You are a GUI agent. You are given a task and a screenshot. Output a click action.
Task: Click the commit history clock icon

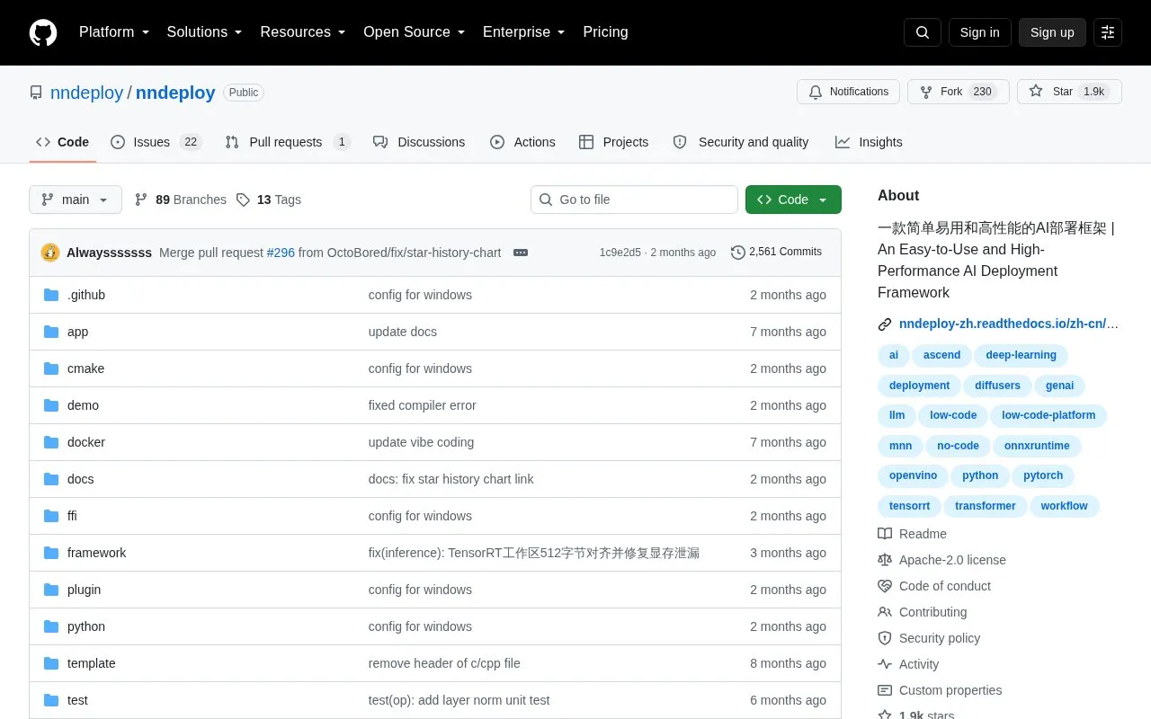tap(738, 253)
